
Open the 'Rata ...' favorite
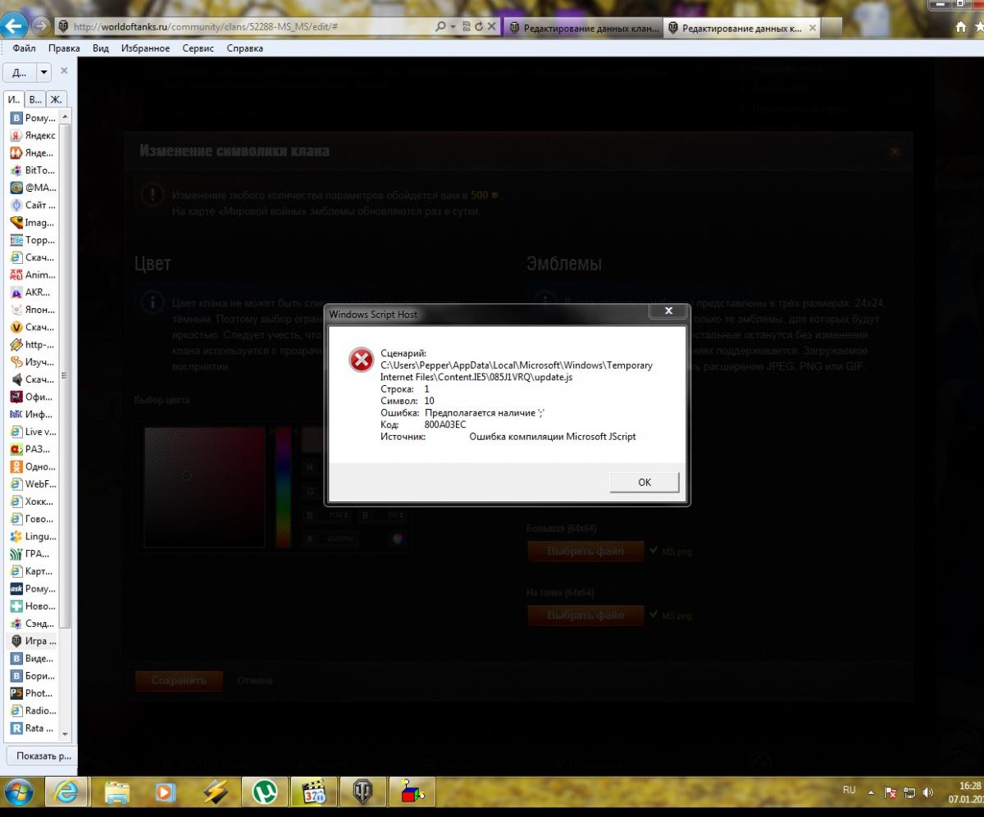pyautogui.click(x=34, y=728)
